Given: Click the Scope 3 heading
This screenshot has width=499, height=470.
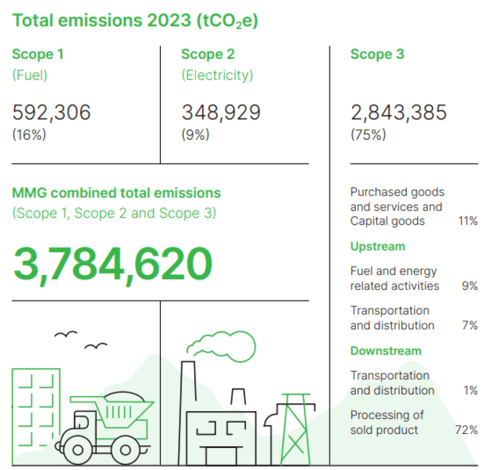Looking at the screenshot, I should click(x=377, y=54).
